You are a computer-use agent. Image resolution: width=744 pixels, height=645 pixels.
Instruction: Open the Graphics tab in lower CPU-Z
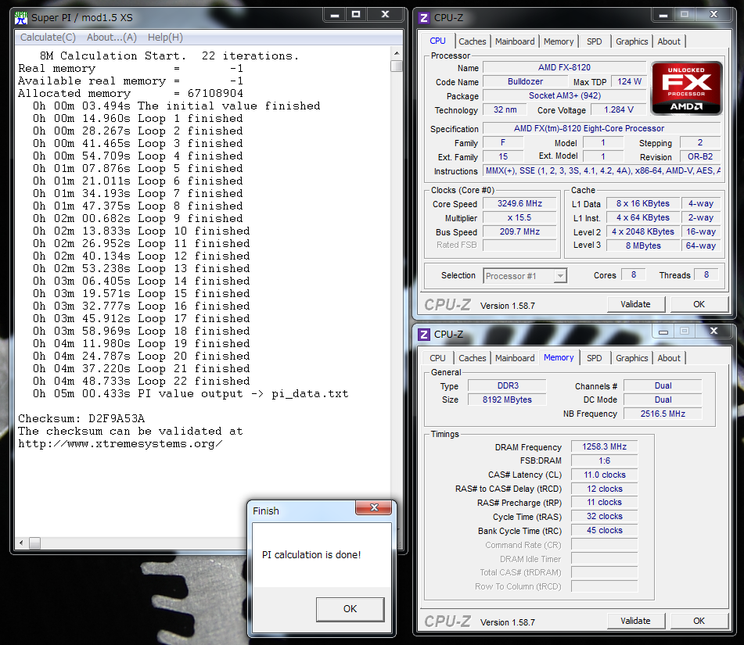click(631, 359)
